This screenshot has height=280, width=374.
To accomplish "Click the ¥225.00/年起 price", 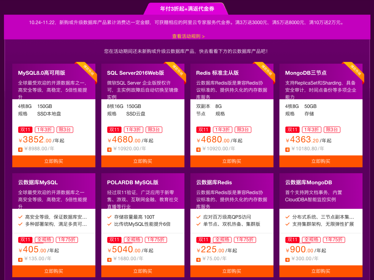I will 216,250.
